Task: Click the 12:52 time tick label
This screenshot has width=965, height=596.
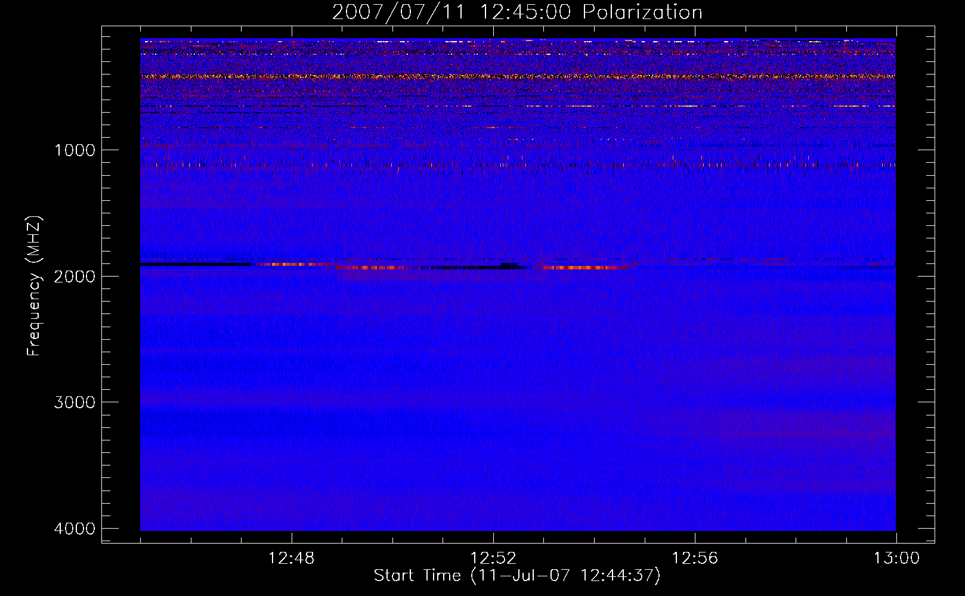Action: click(x=493, y=558)
